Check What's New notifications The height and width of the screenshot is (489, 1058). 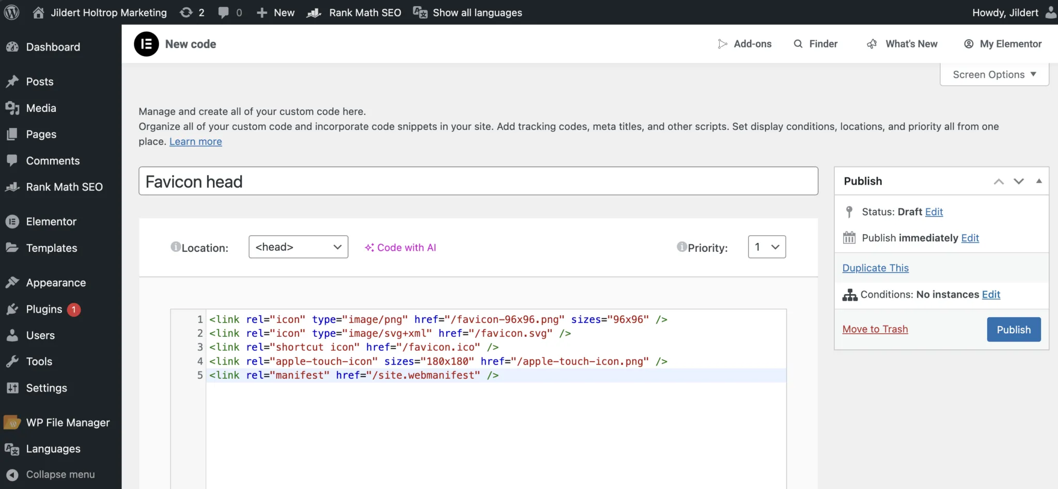pos(911,44)
